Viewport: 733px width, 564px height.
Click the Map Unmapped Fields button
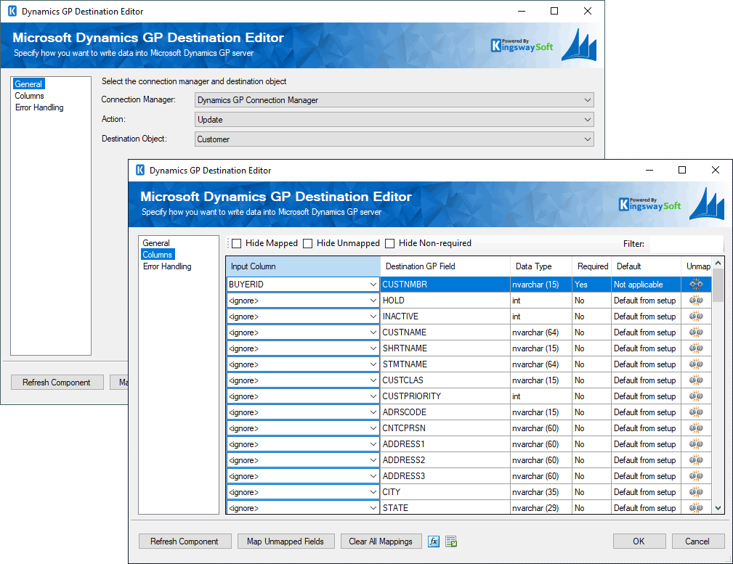pos(285,541)
